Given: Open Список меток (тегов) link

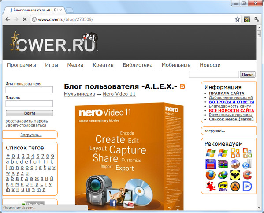Looking at the screenshot, I should (x=231, y=119).
